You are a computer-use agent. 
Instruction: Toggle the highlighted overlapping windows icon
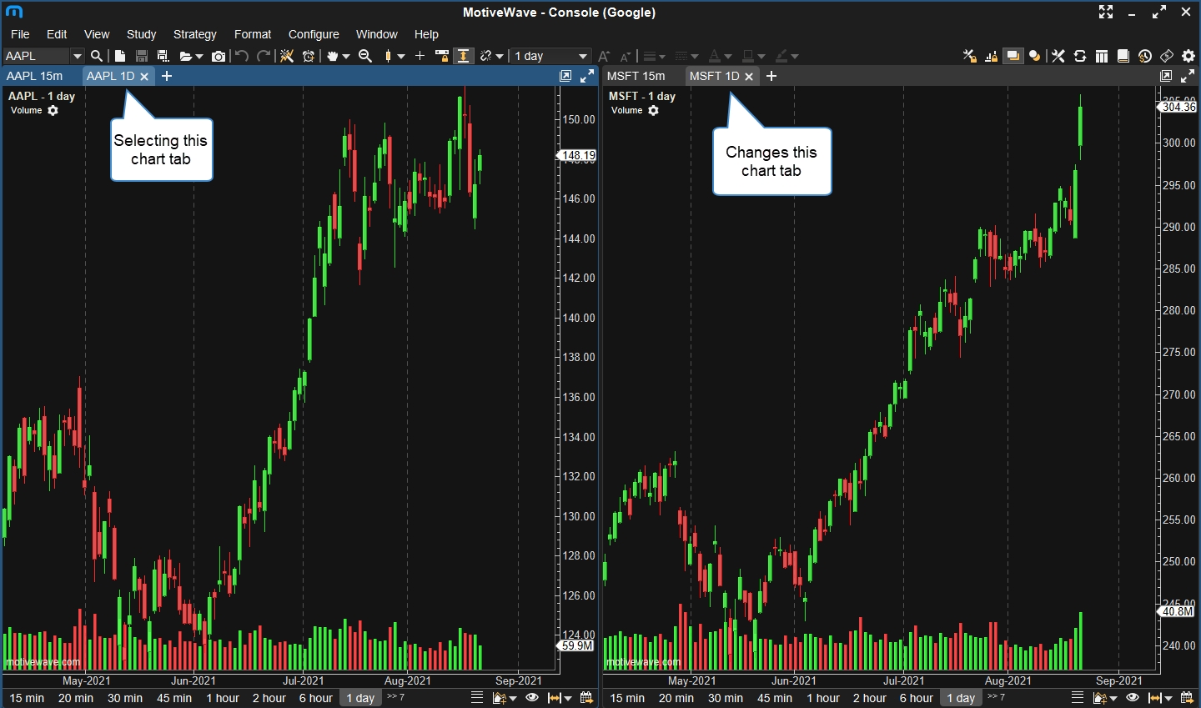point(1013,56)
